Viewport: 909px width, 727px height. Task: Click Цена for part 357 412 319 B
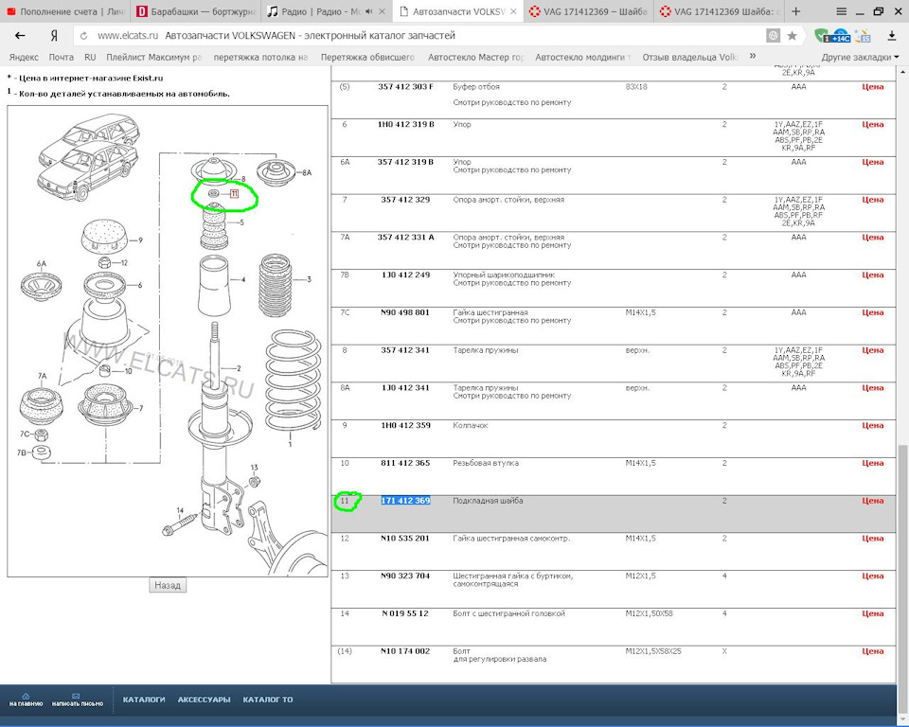point(872,162)
